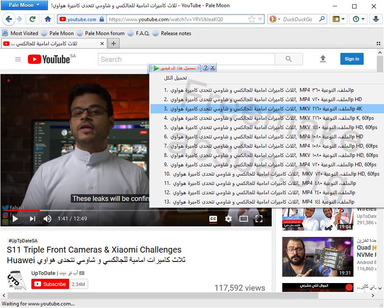The image size is (384, 308).
Task: Open the Quad NVMe 19:31 video thumbnail
Action: point(317,257)
